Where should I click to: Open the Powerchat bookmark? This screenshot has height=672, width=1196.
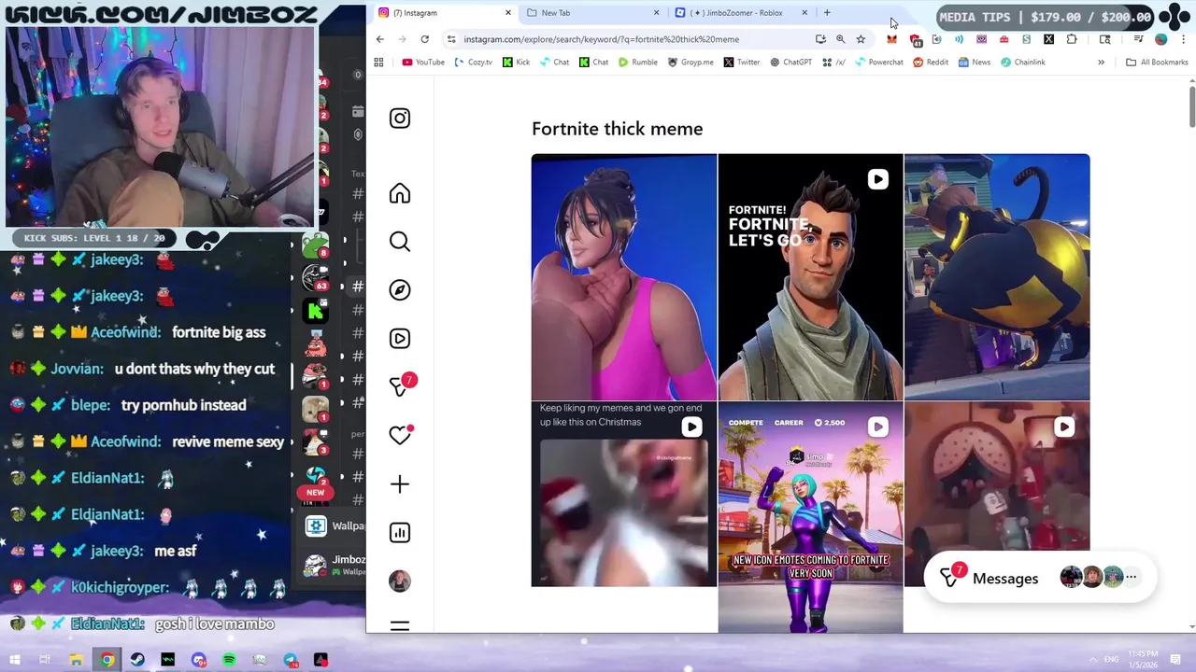coord(878,63)
